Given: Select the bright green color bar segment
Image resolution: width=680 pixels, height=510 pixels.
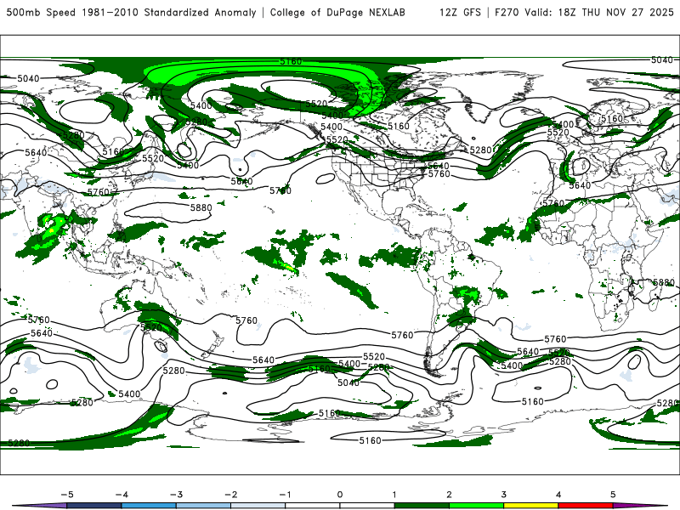Looking at the screenshot, I should tap(476, 506).
